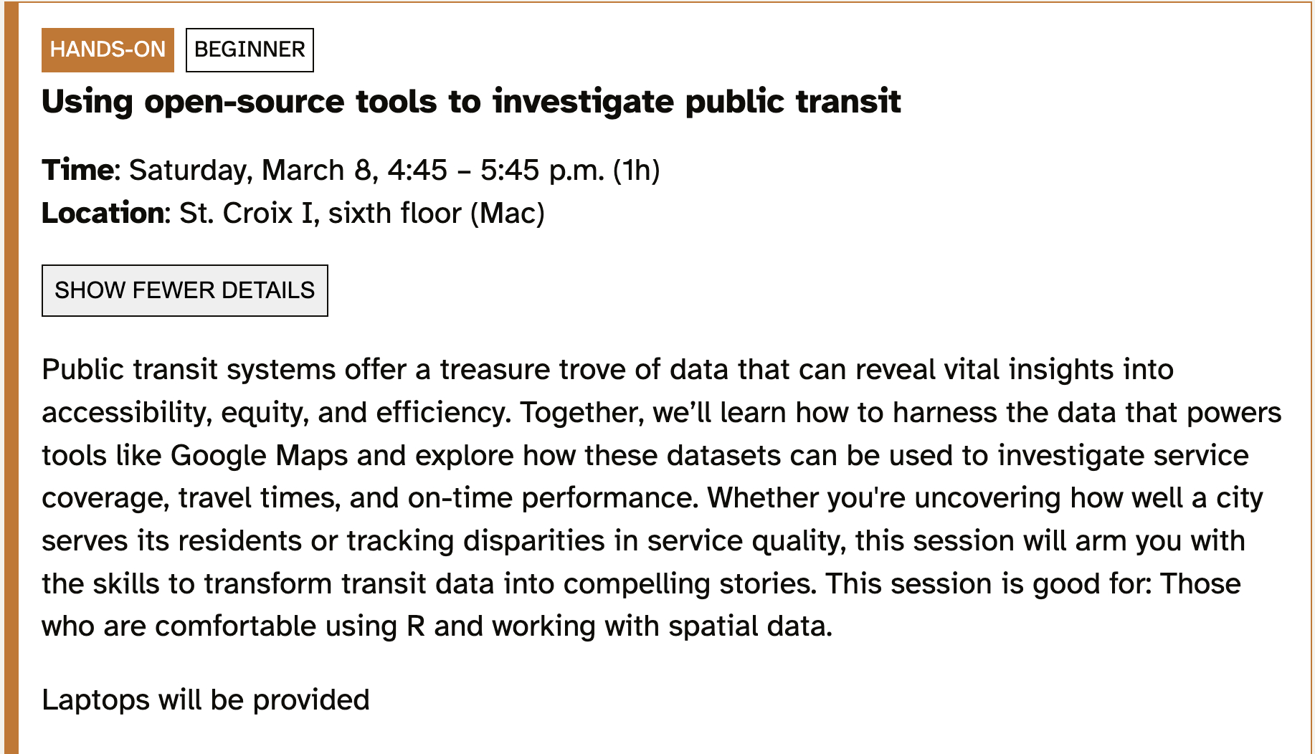Collapse details with Show Fewer Details button

pos(184,290)
